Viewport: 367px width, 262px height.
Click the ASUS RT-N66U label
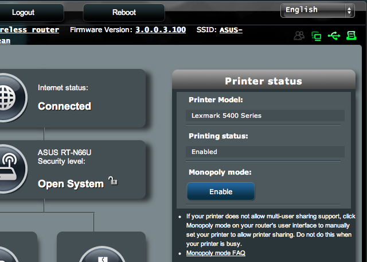(x=64, y=152)
